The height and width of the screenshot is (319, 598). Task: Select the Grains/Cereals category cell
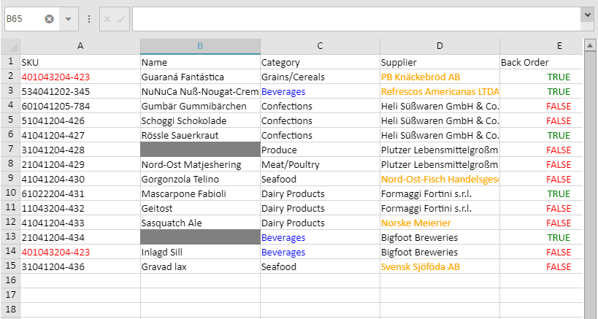(x=320, y=77)
